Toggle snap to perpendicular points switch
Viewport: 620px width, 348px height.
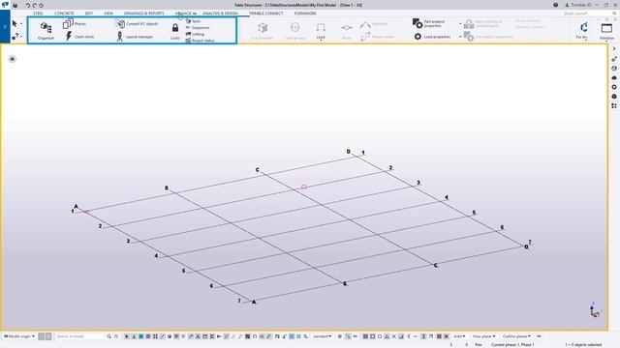pos(401,336)
